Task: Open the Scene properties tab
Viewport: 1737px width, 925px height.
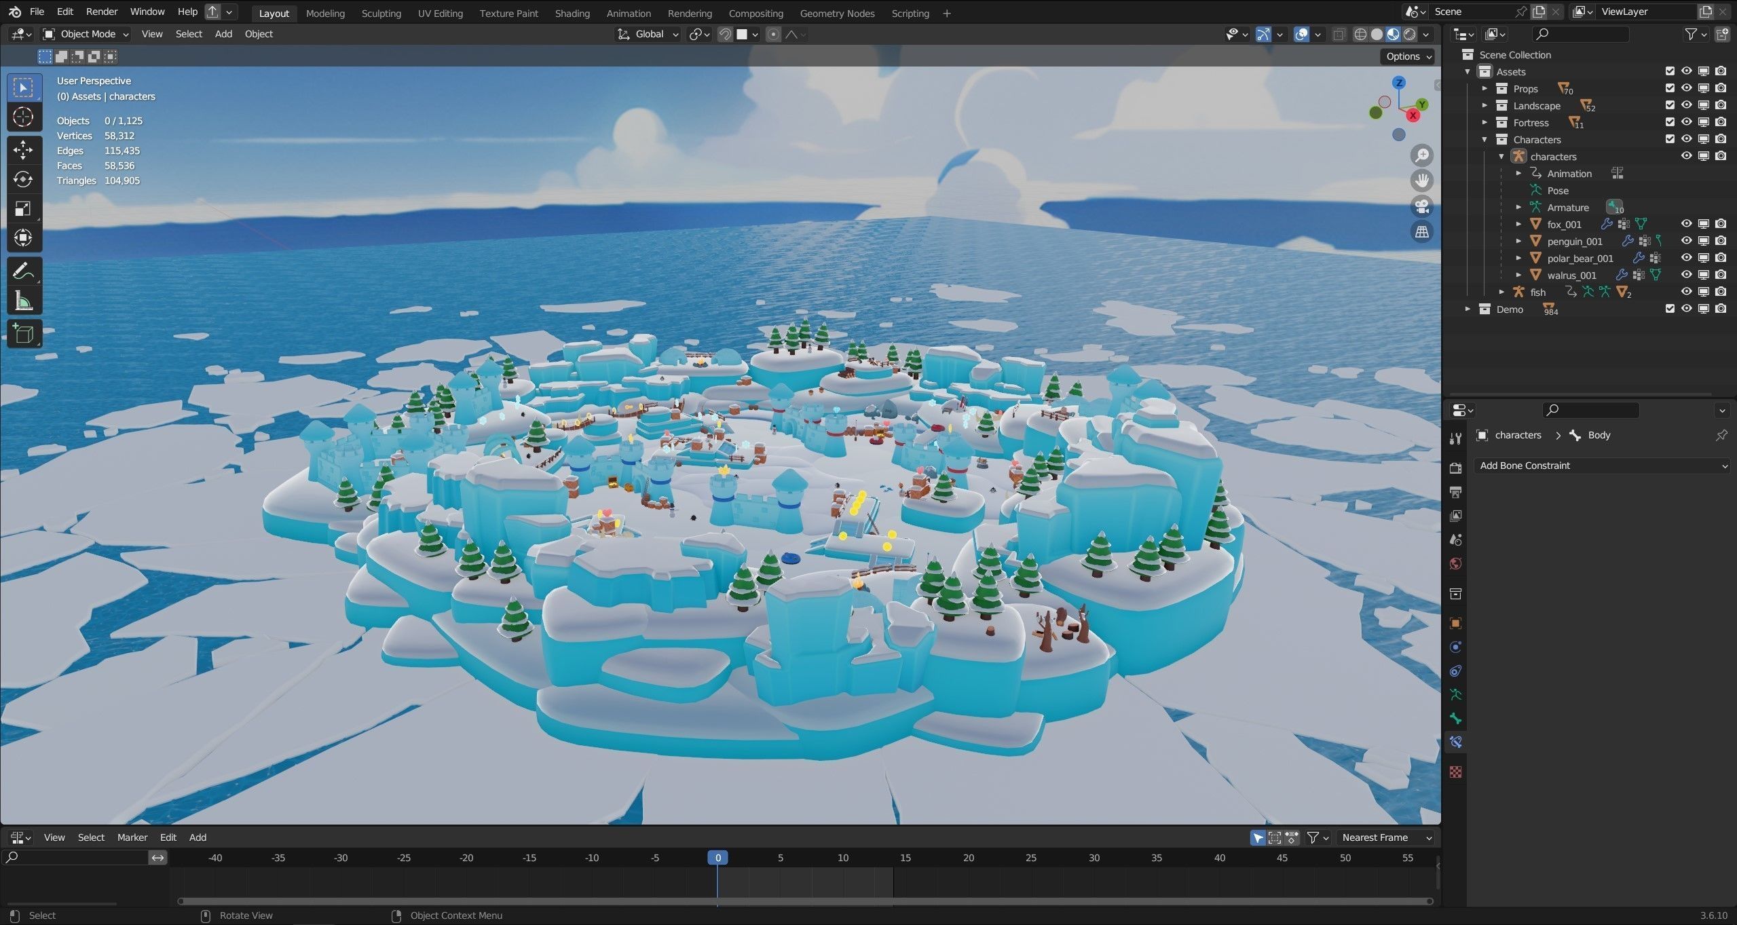Action: point(1455,540)
